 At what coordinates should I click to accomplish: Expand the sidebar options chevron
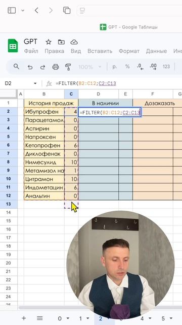pos(23,10)
